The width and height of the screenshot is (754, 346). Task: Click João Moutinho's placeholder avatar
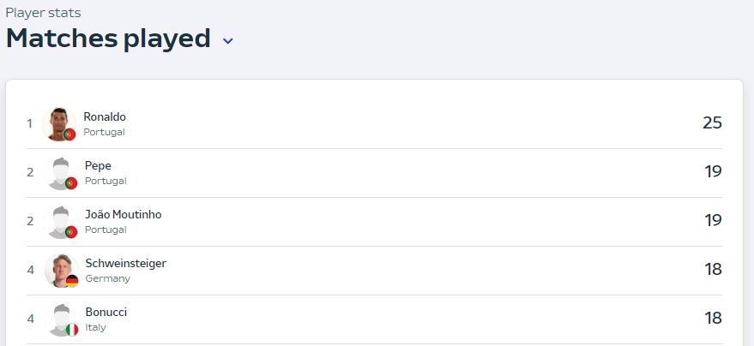click(61, 222)
